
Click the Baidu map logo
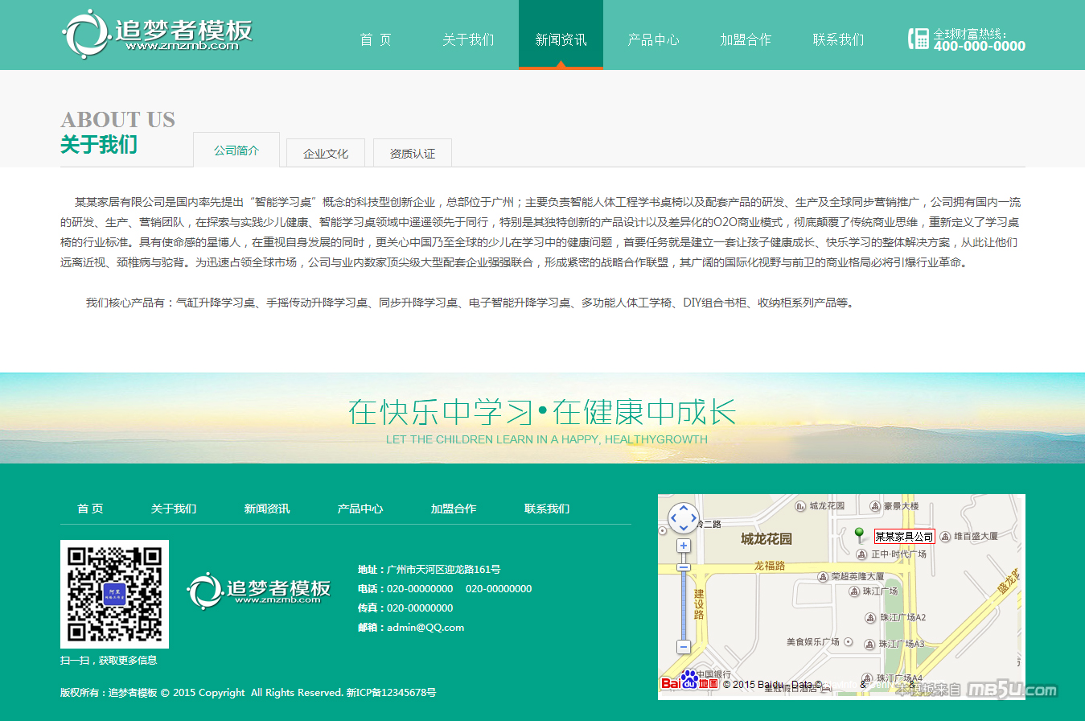click(689, 682)
